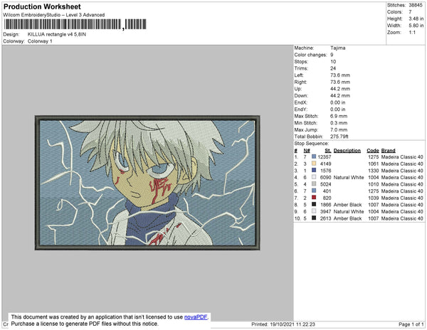
Task: Click the stitch count '5024' in row 5
Action: 326,184
